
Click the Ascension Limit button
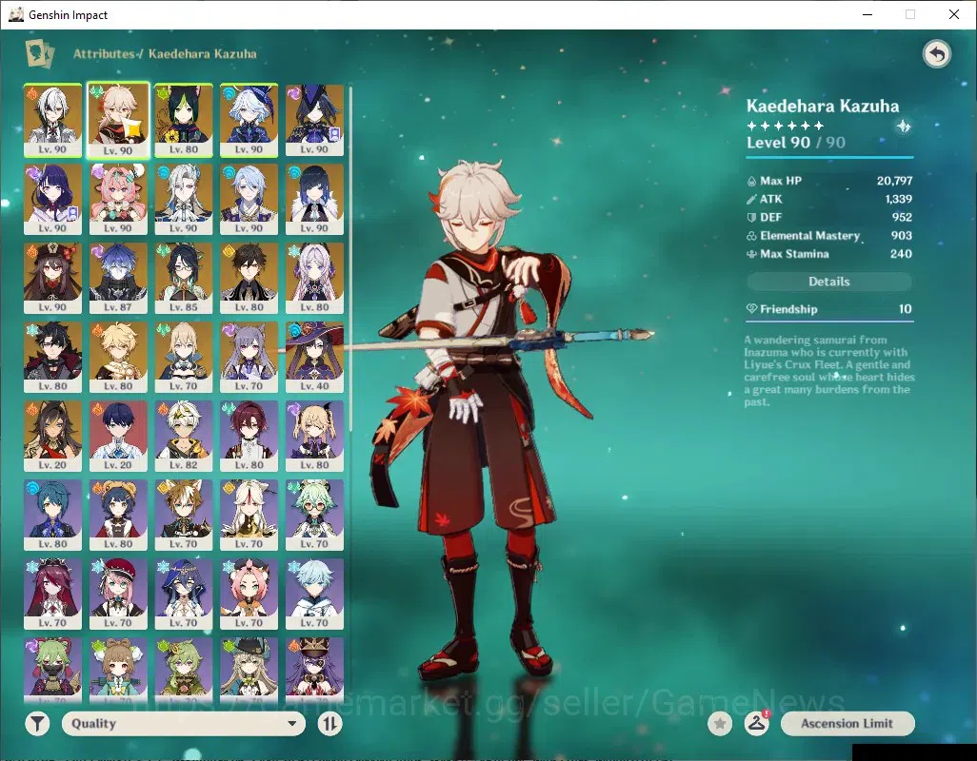[847, 724]
